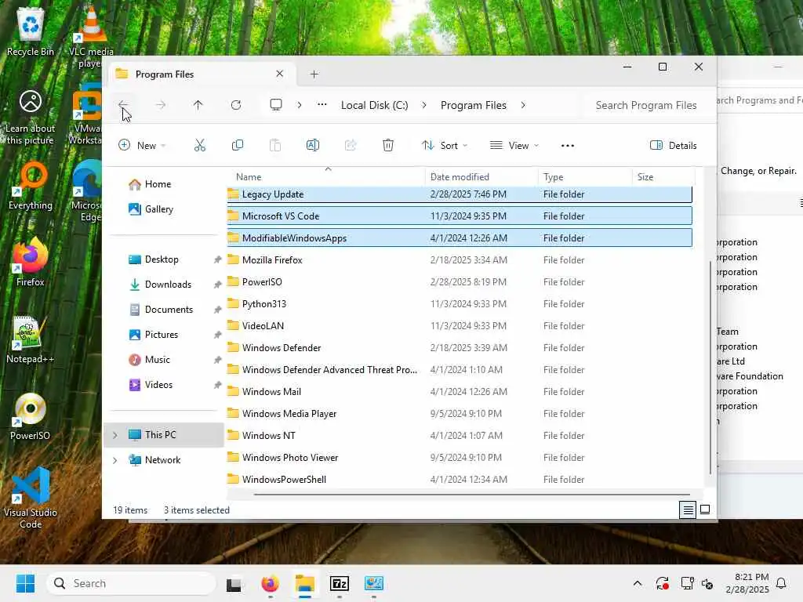Select the Mozilla Firefox folder
This screenshot has height=602, width=803.
click(x=460, y=260)
